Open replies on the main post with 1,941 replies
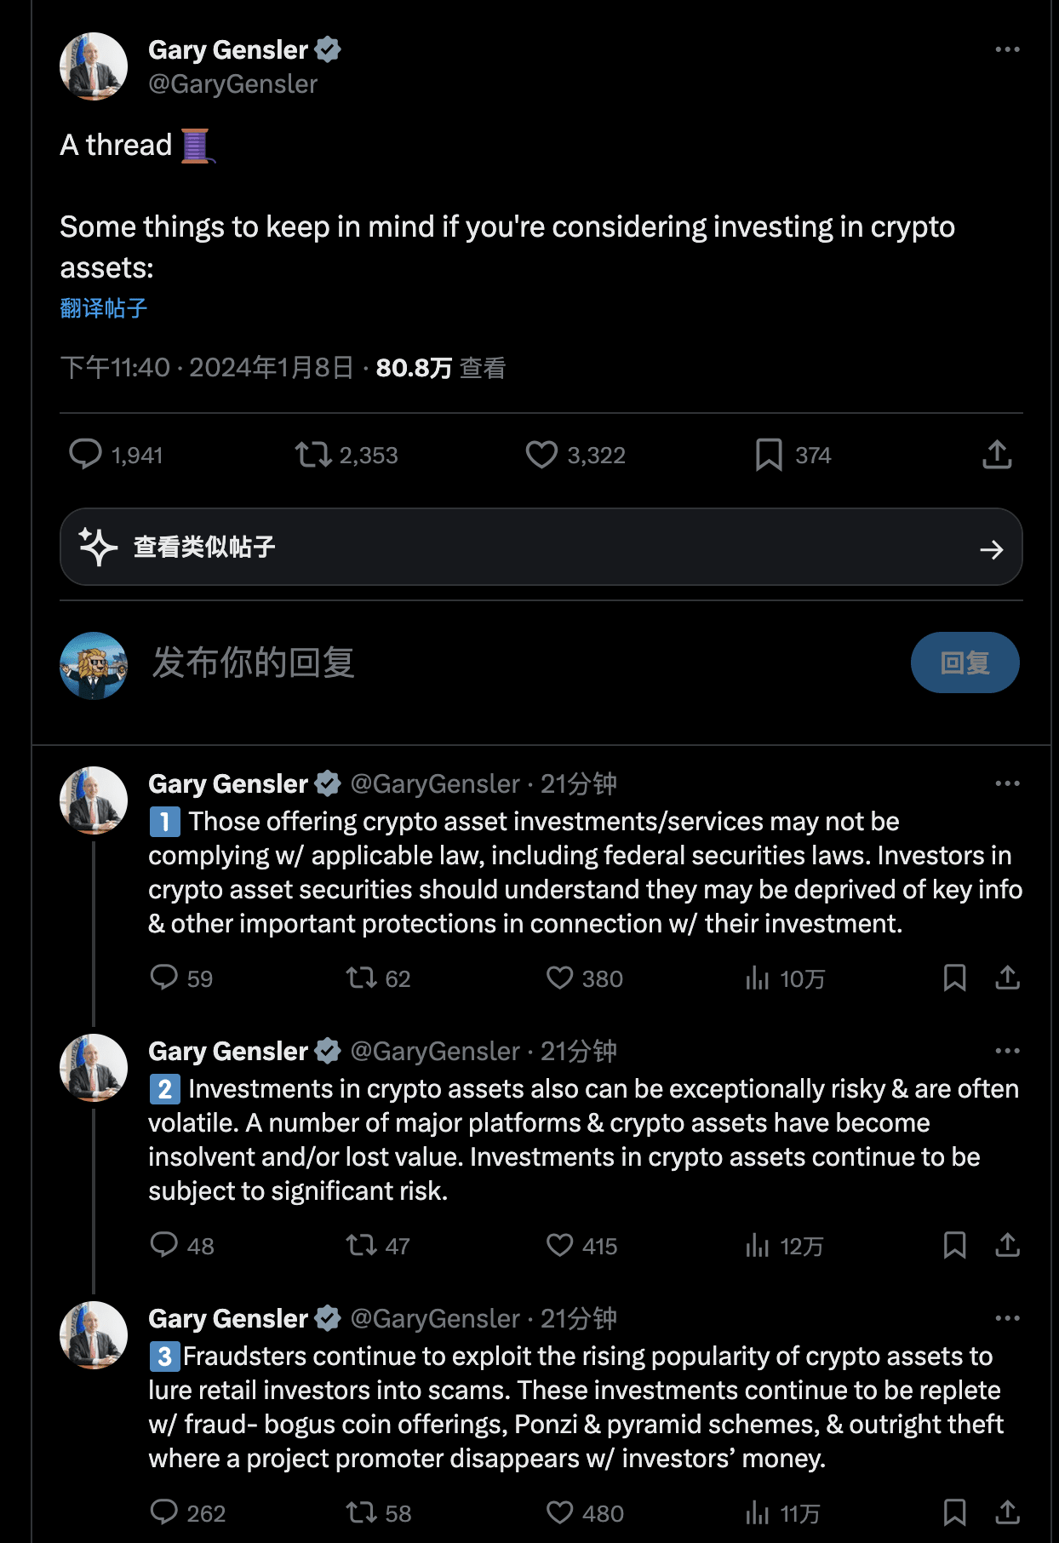The width and height of the screenshot is (1059, 1543). (115, 455)
